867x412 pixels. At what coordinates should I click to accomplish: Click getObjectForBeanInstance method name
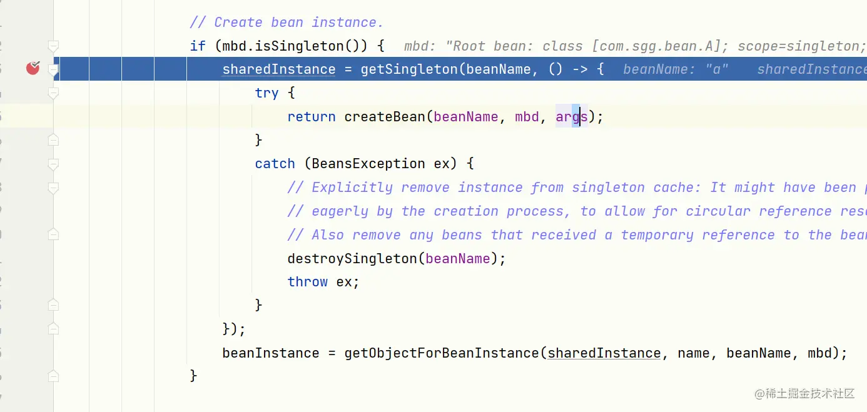[442, 353]
